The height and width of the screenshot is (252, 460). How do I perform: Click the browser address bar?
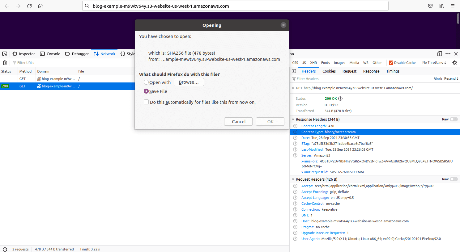click(235, 6)
